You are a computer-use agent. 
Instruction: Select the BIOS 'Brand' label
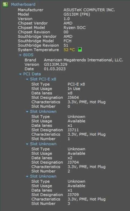tap(30, 60)
